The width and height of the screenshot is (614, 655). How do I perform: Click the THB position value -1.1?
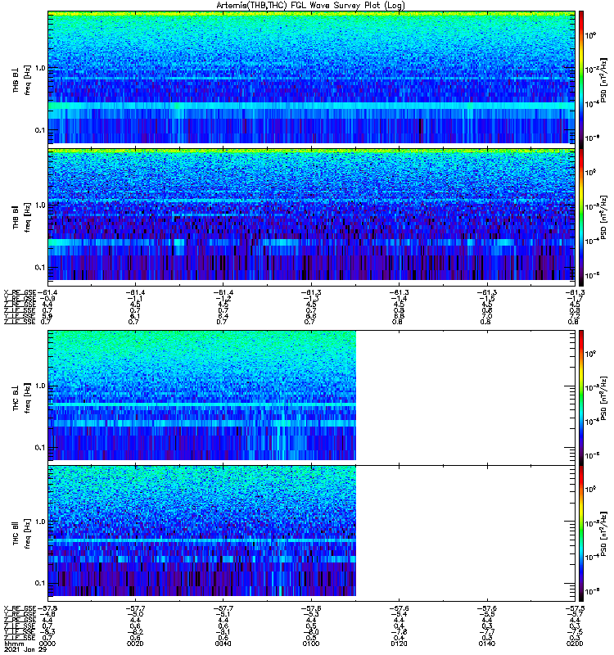click(135, 299)
